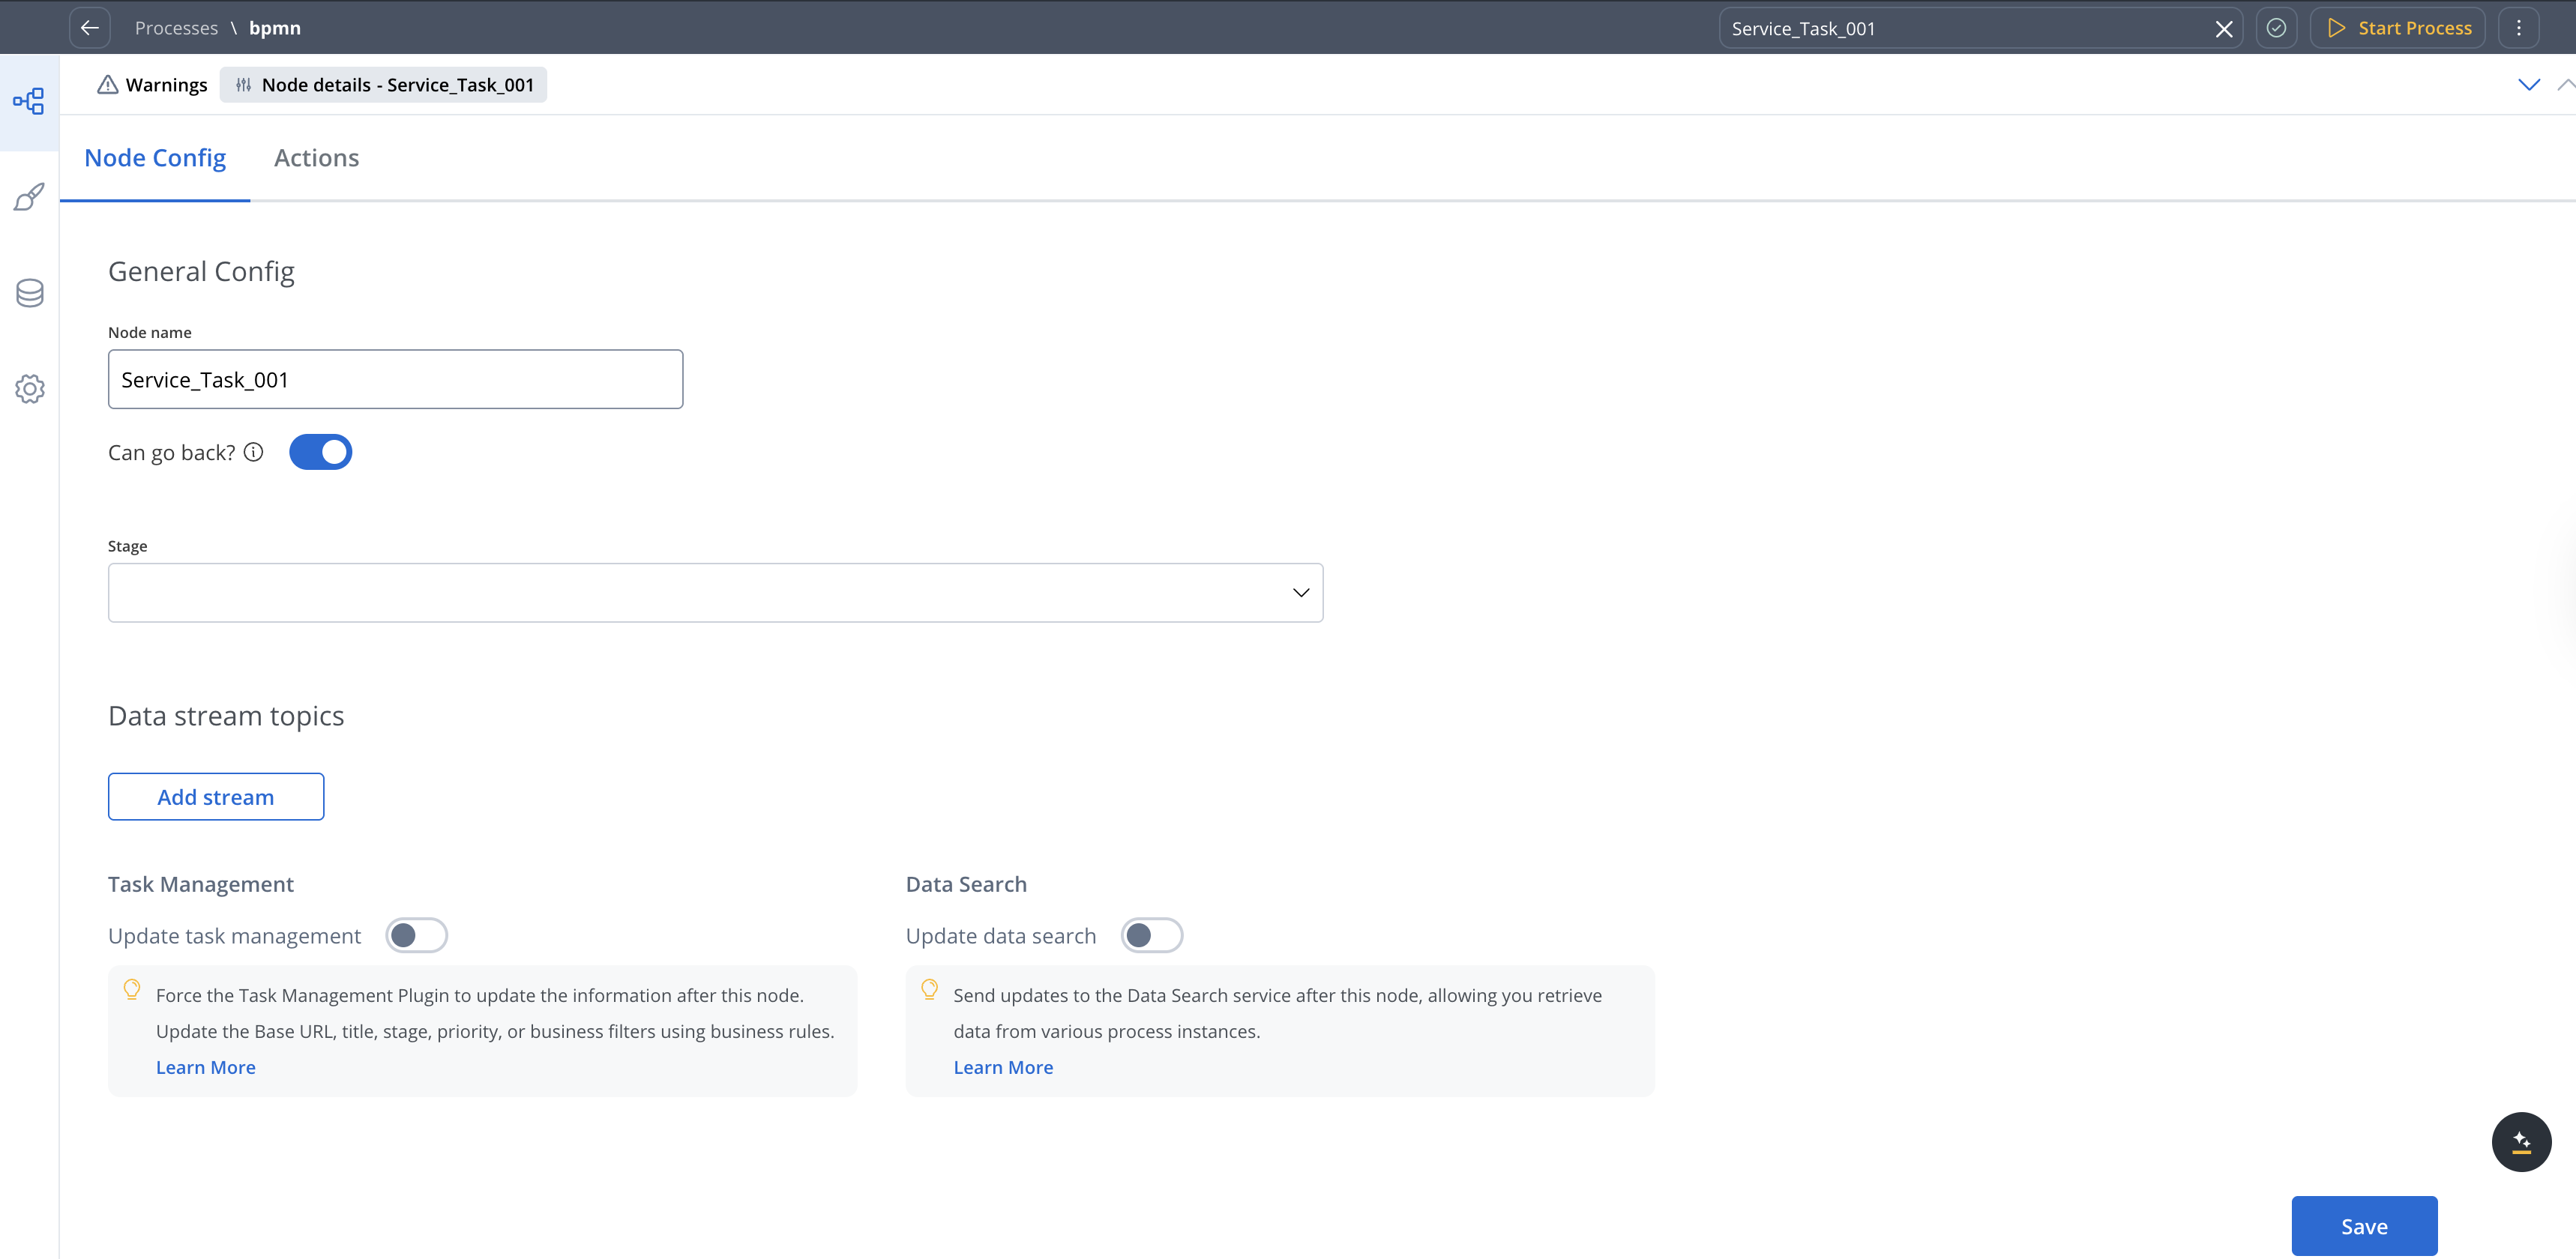This screenshot has width=2576, height=1259.
Task: Clear the Service_Task_001 search field
Action: [x=2223, y=29]
